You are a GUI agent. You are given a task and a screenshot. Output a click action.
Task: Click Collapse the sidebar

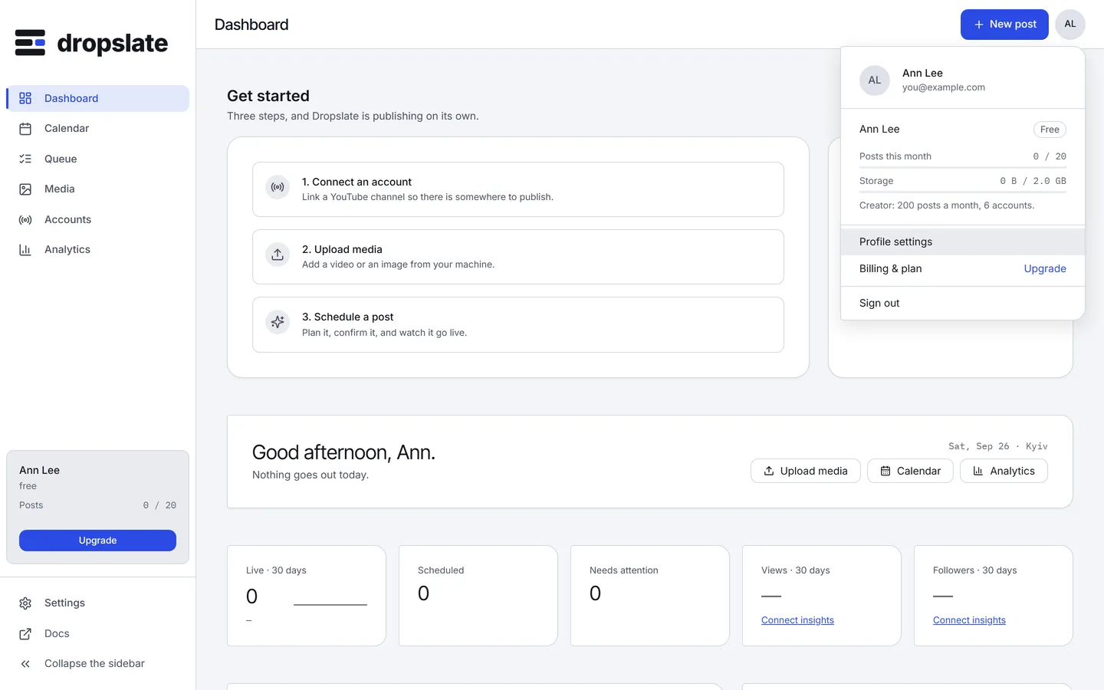click(x=97, y=664)
